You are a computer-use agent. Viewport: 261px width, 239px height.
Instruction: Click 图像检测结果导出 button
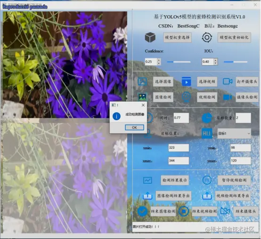[x=173, y=196]
